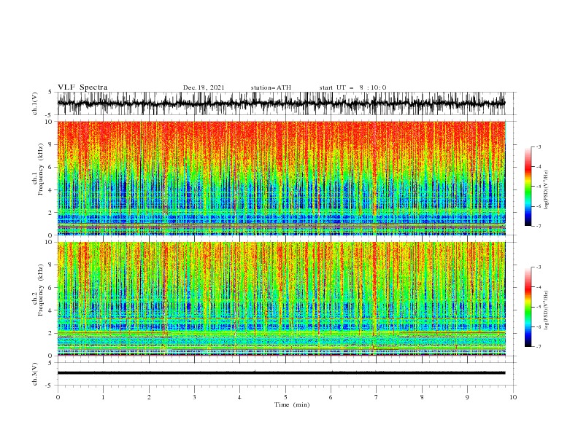The image size is (578, 446).
Task: Select the date text "Dec. 18, 2021"
Action: (x=204, y=87)
